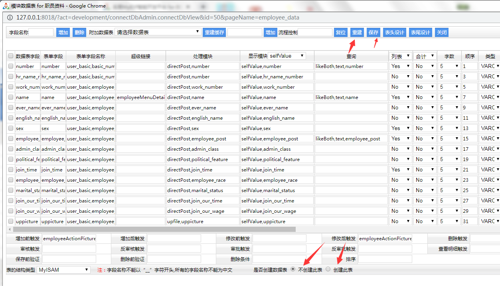Click the 字段名称 text input field

point(41,32)
